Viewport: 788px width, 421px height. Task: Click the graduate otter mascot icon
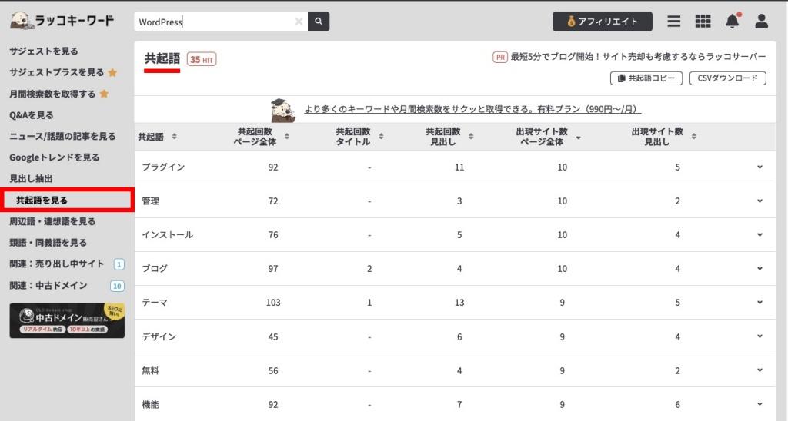pos(282,111)
